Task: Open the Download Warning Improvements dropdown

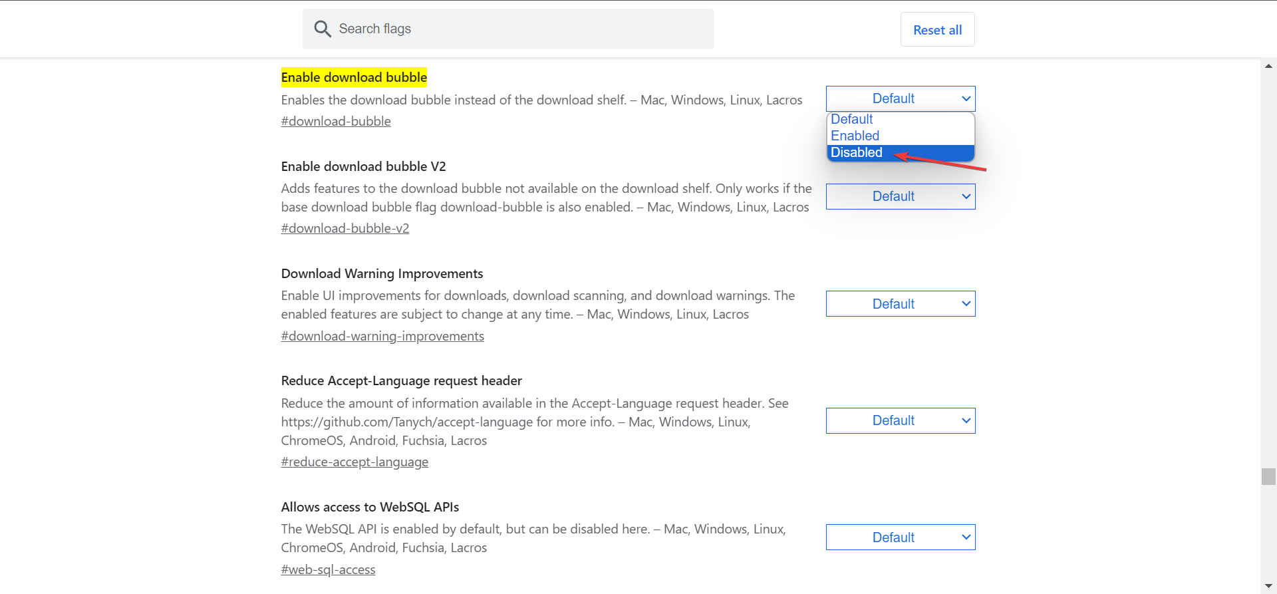Action: tap(900, 304)
